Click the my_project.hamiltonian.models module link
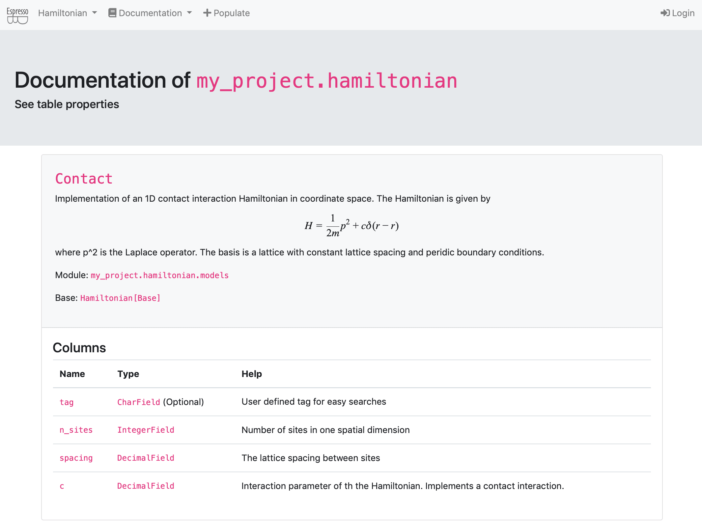 coord(159,275)
